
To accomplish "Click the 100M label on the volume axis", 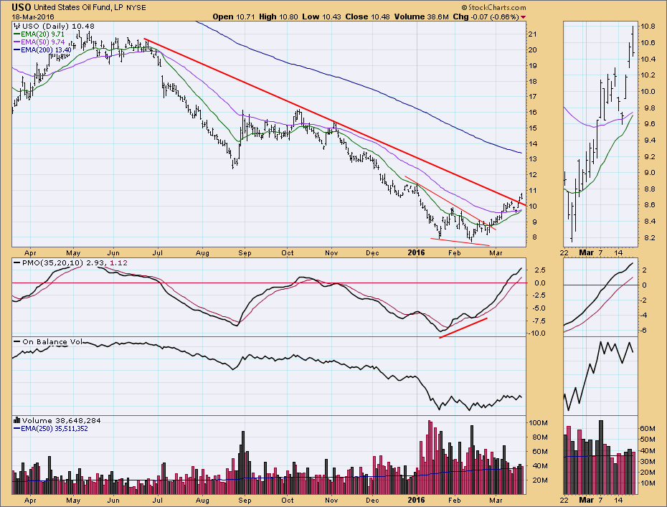I will 538,423.
